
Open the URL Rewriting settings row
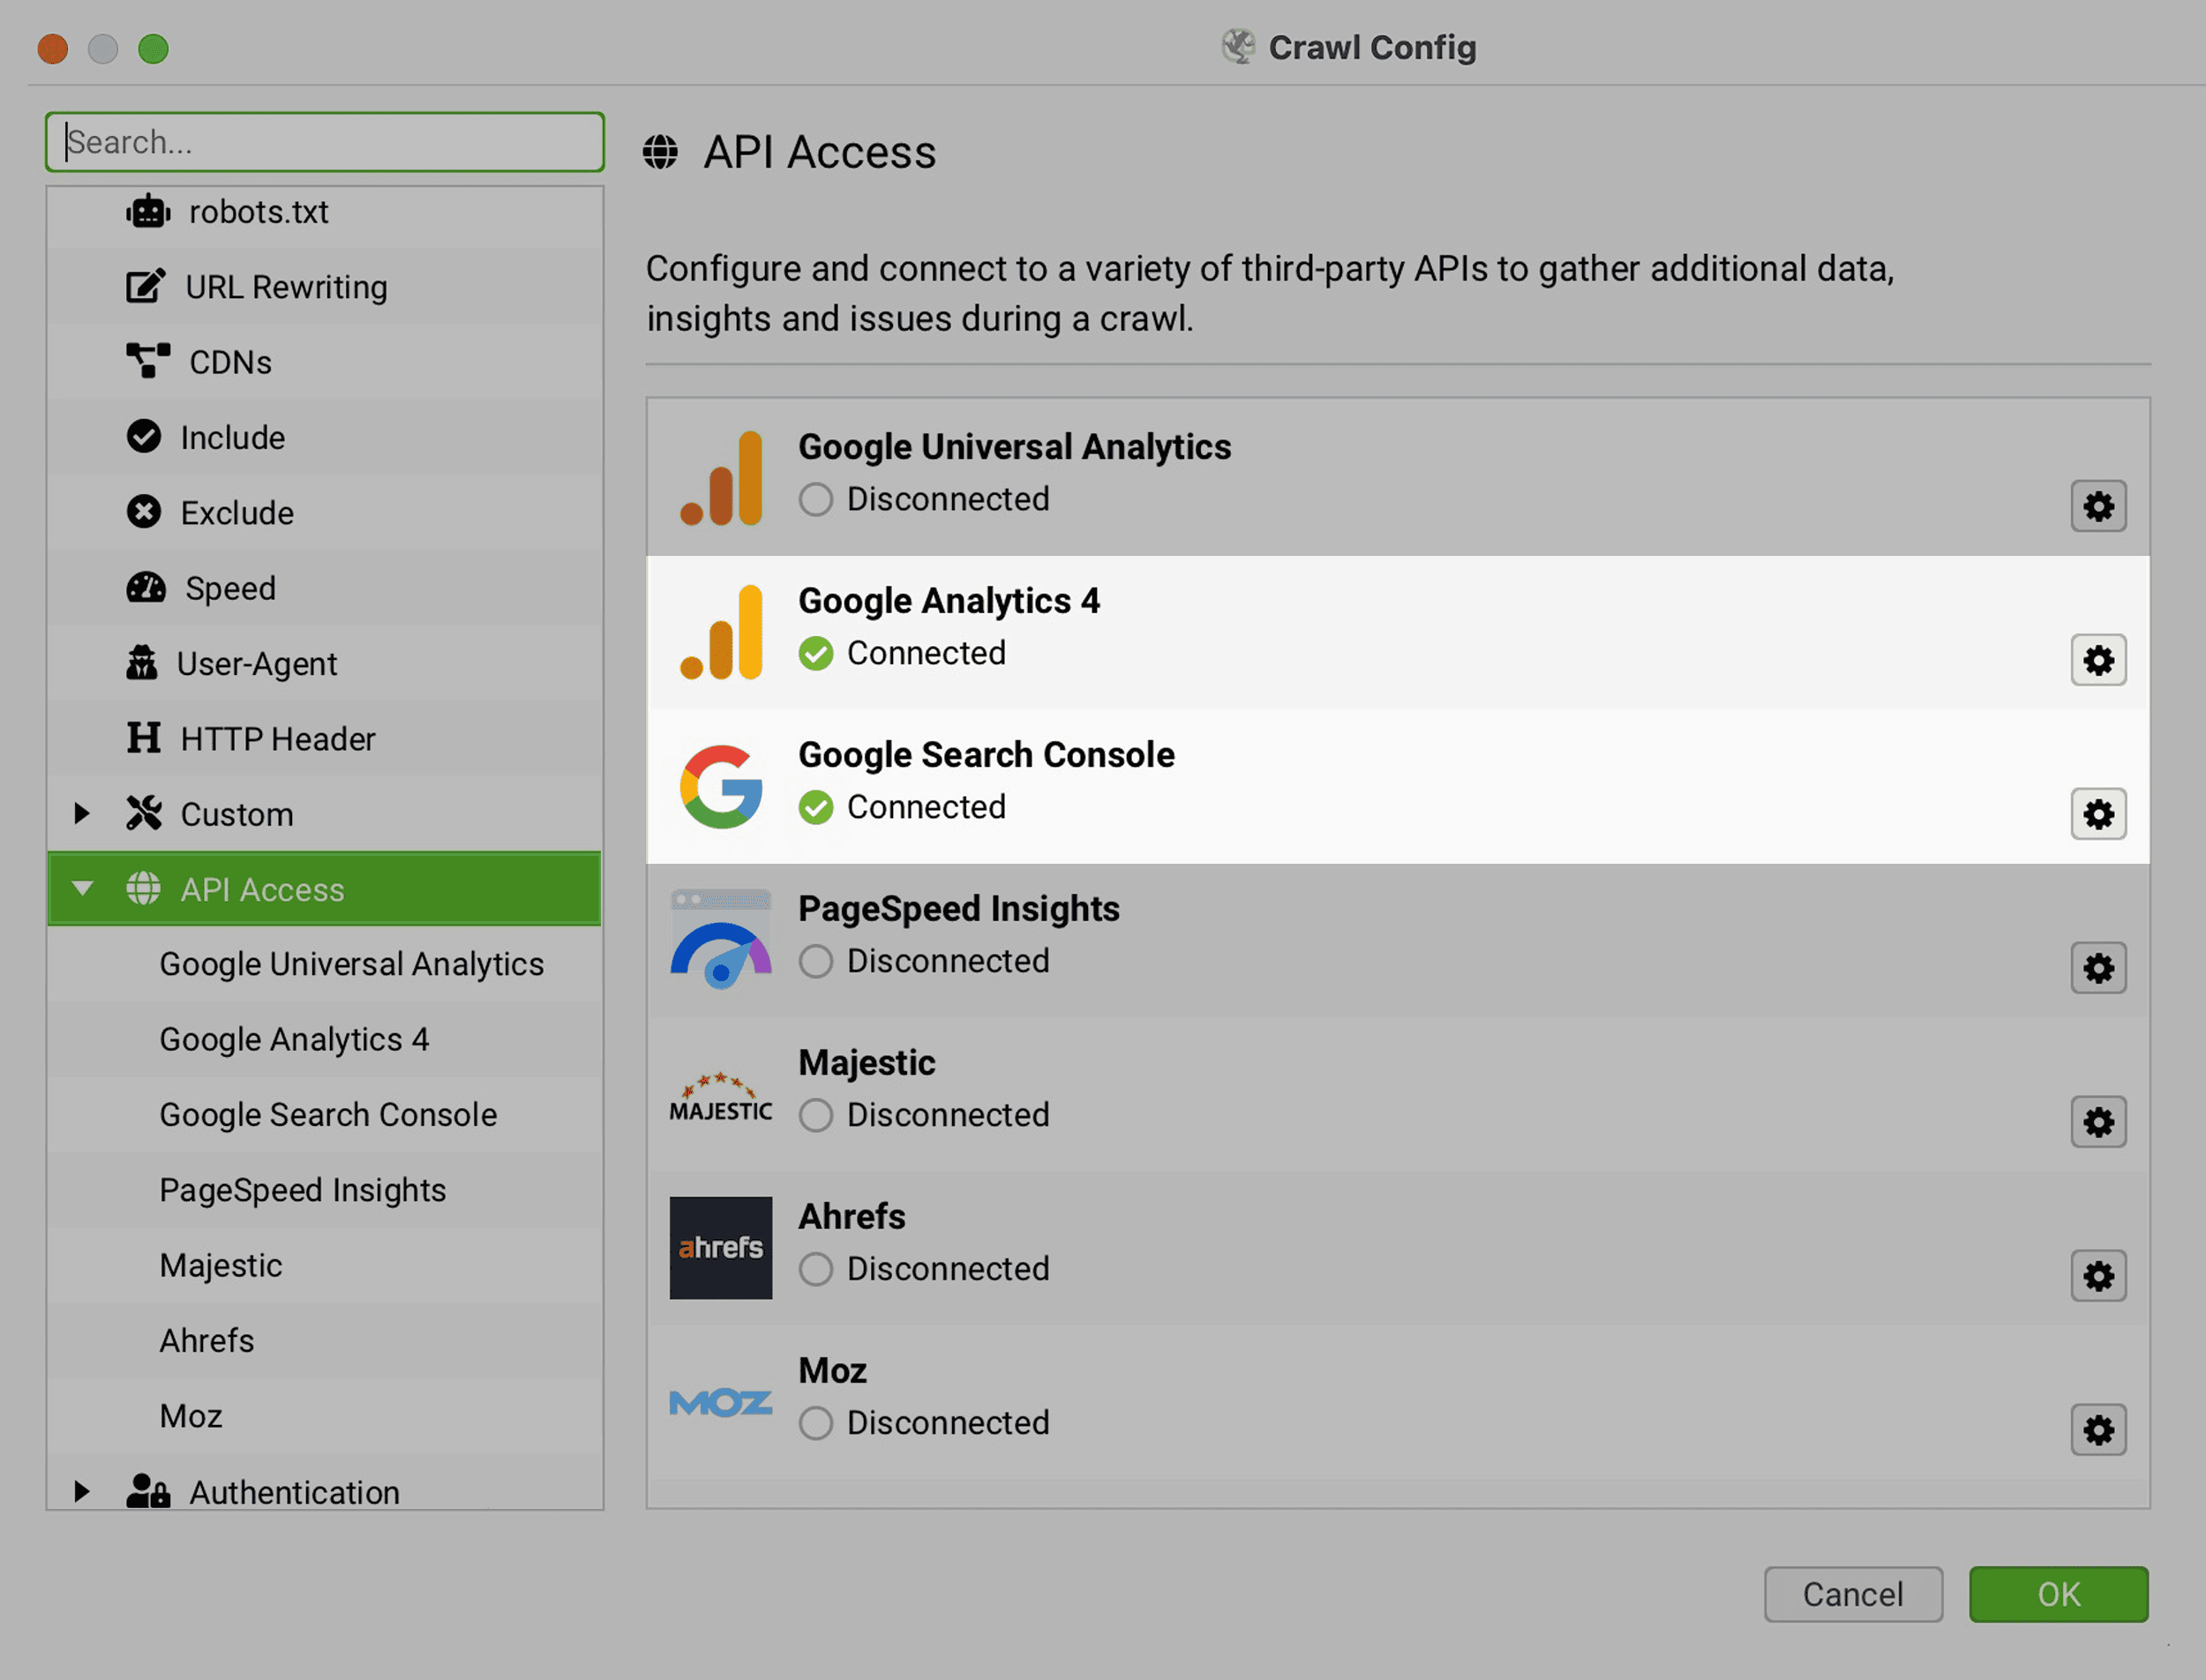[325, 287]
